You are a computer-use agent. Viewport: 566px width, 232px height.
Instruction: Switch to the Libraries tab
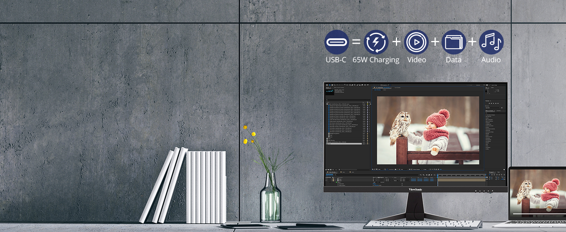pos(498,111)
